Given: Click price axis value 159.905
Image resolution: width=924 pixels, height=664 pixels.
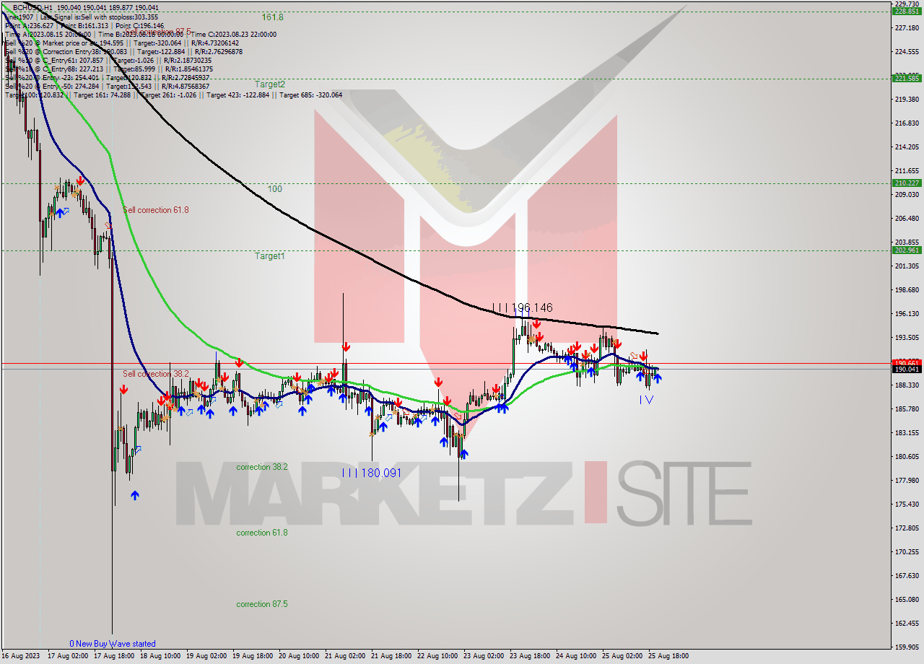Looking at the screenshot, I should coord(907,647).
